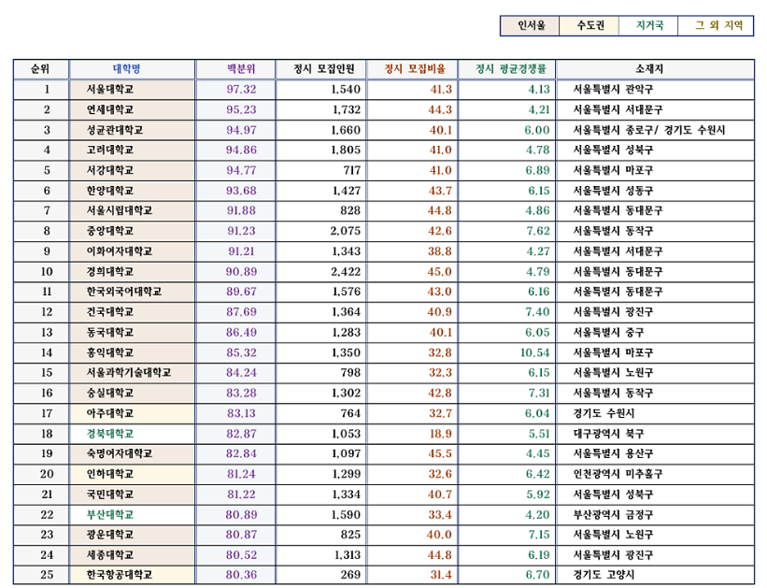This screenshot has height=588, width=767.
Task: Click the 서울시립대학교 cell
Action: 132,211
